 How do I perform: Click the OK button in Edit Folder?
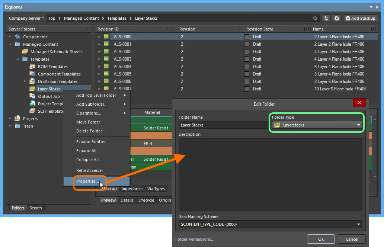click(x=321, y=239)
